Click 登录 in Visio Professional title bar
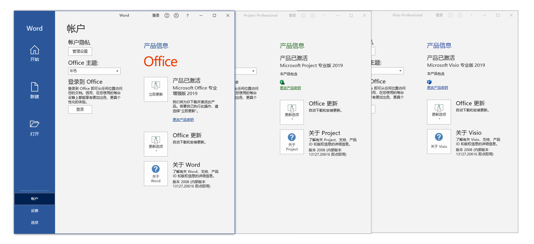This screenshot has height=244, width=534. (439, 15)
